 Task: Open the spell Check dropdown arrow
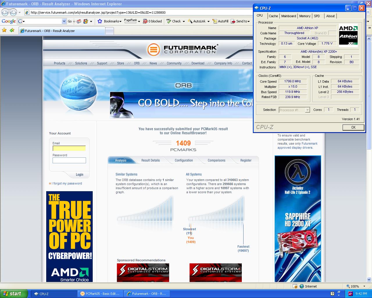tap(184, 21)
